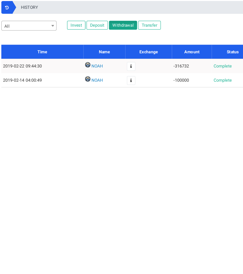Click Complete status in 2019-02-14 row
Image resolution: width=243 pixels, height=274 pixels.
(222, 80)
